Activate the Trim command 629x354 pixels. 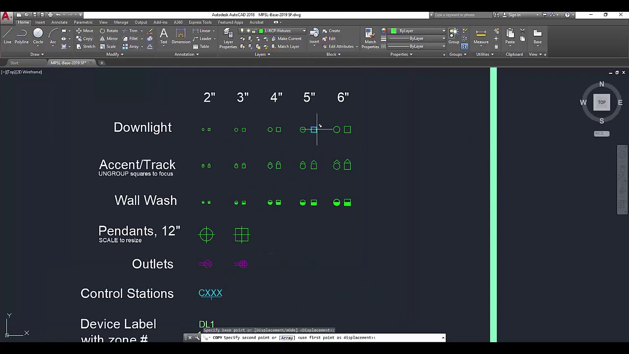[x=130, y=30]
